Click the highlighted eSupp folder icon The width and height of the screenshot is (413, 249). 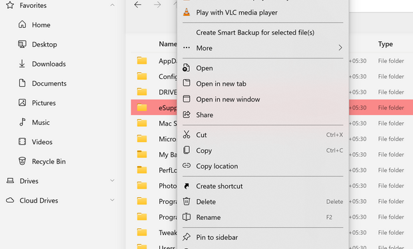(142, 108)
